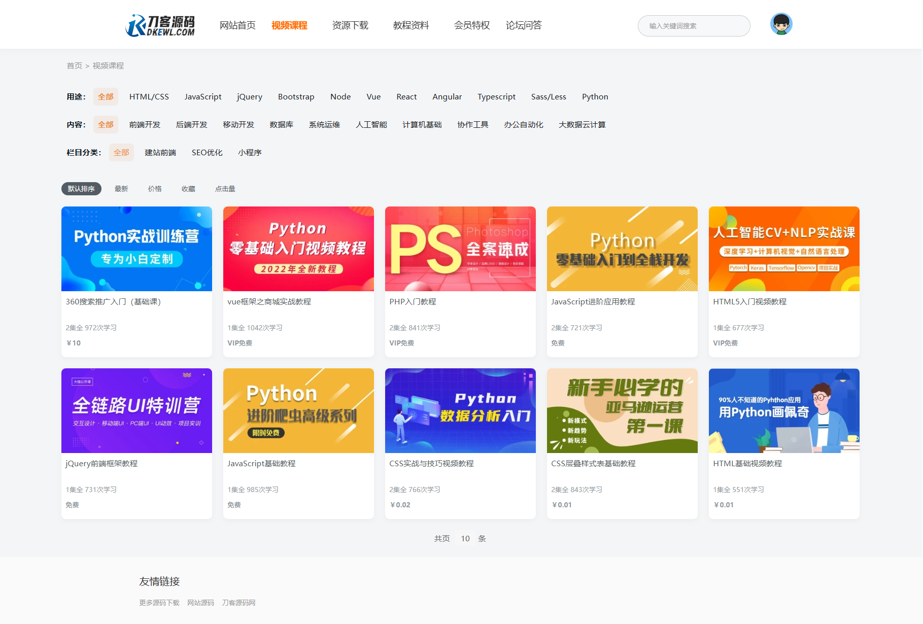
Task: Sort courses by 最新
Action: click(121, 188)
